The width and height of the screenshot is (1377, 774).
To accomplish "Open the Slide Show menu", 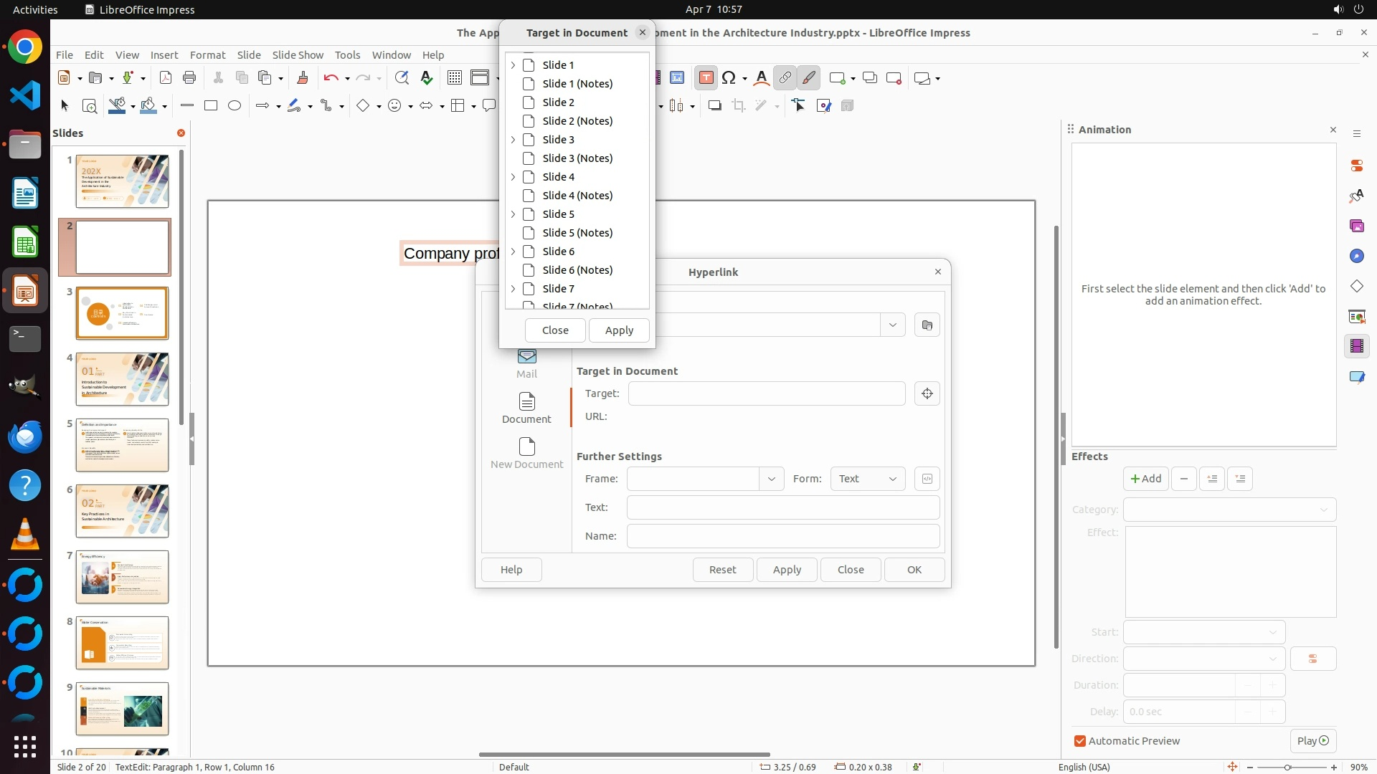I will pyautogui.click(x=298, y=55).
